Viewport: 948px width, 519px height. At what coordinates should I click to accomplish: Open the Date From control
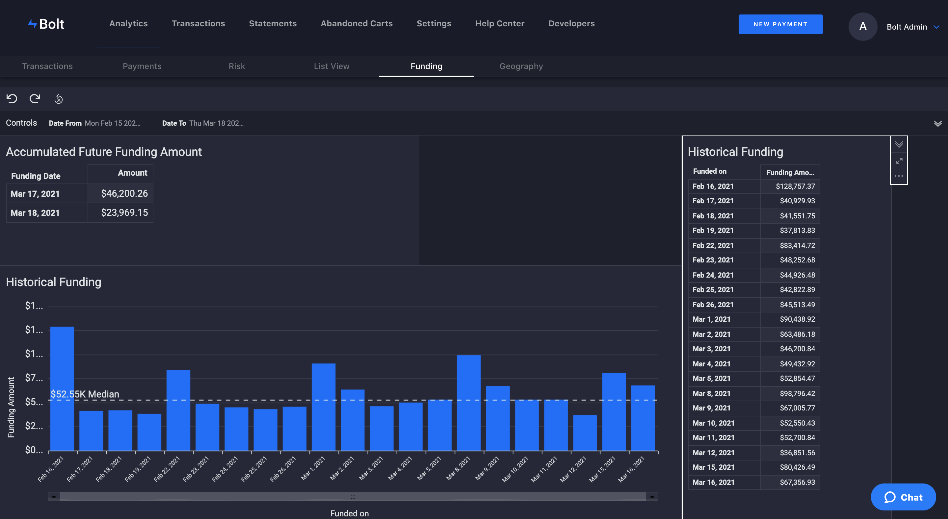(94, 123)
